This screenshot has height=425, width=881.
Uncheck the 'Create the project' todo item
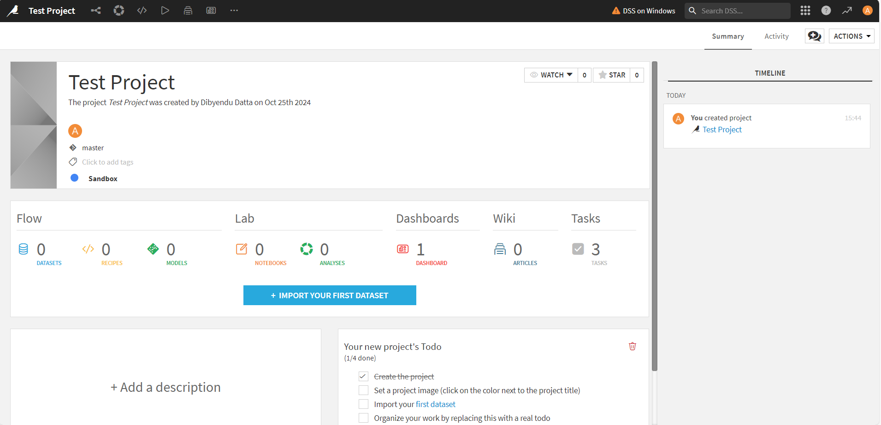coord(364,377)
